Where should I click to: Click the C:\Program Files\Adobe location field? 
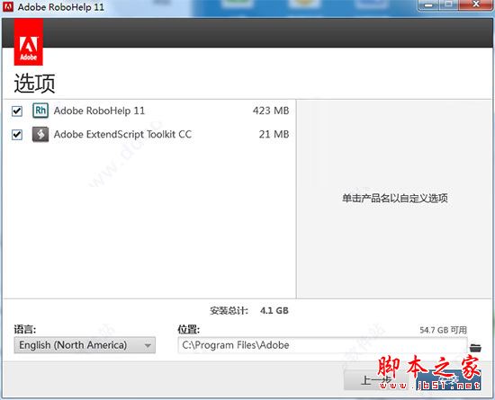(x=322, y=345)
